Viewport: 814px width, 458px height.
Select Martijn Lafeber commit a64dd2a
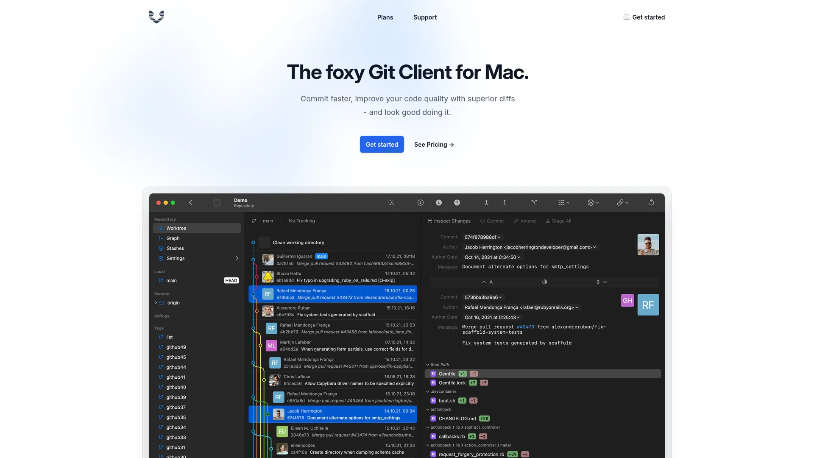click(x=333, y=346)
